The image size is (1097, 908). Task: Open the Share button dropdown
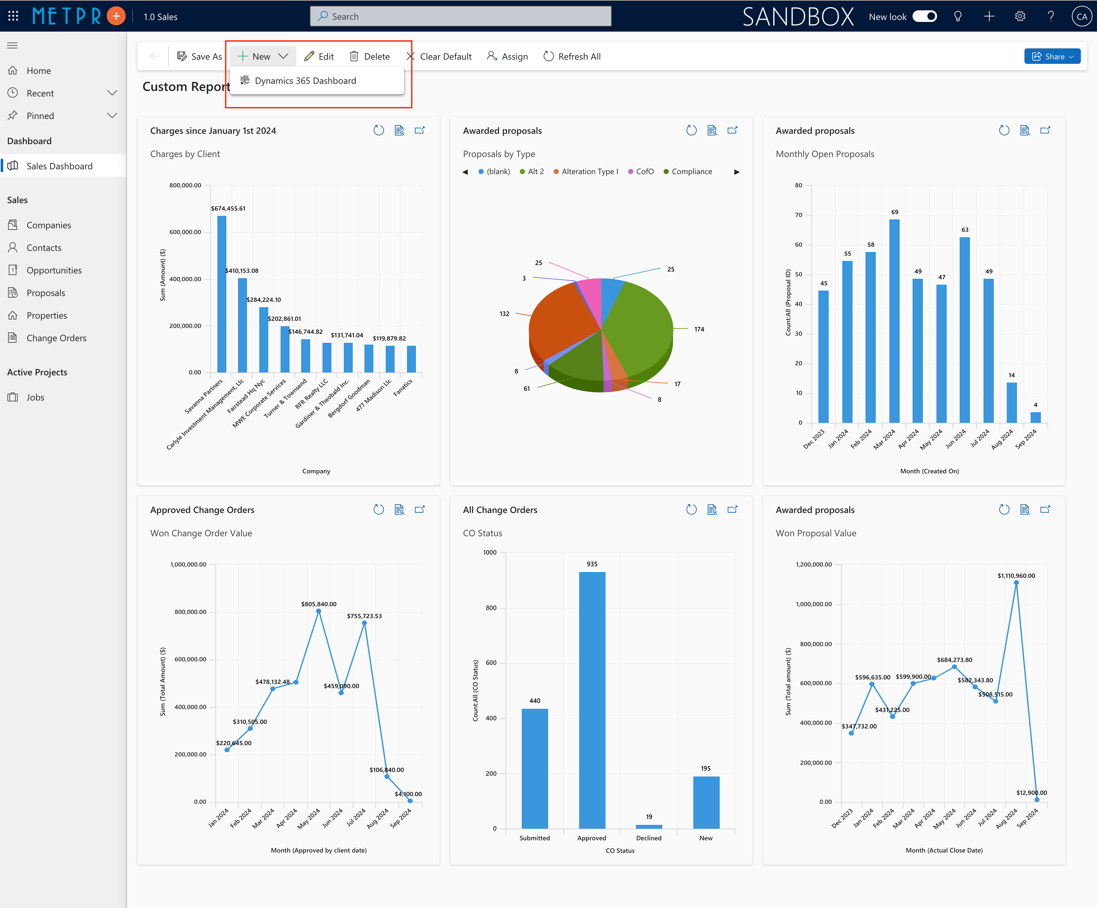(x=1052, y=56)
